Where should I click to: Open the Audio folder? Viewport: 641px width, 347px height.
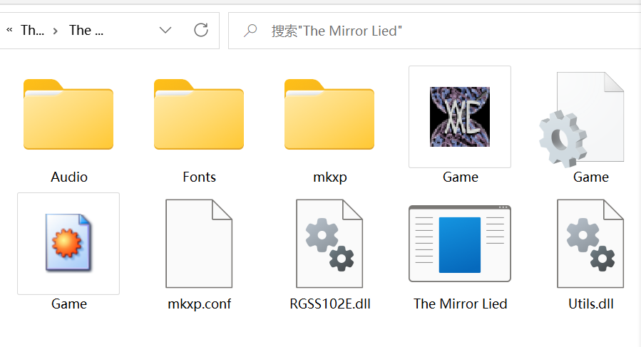(x=68, y=115)
